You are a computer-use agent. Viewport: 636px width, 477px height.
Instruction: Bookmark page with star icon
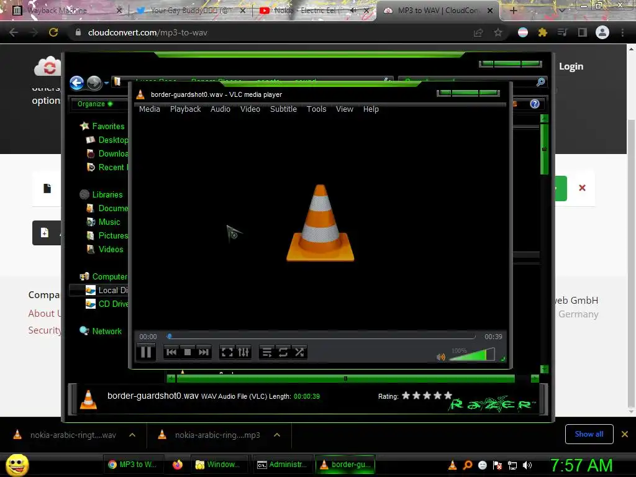click(x=498, y=32)
